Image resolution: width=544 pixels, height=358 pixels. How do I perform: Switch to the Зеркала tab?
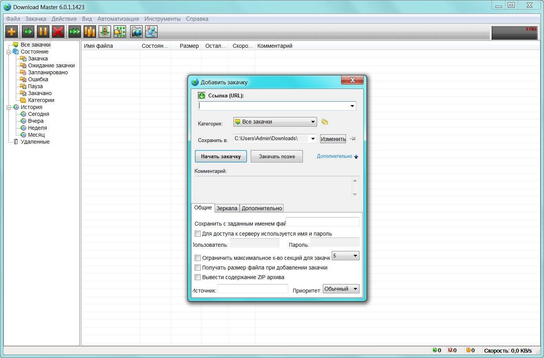(227, 208)
